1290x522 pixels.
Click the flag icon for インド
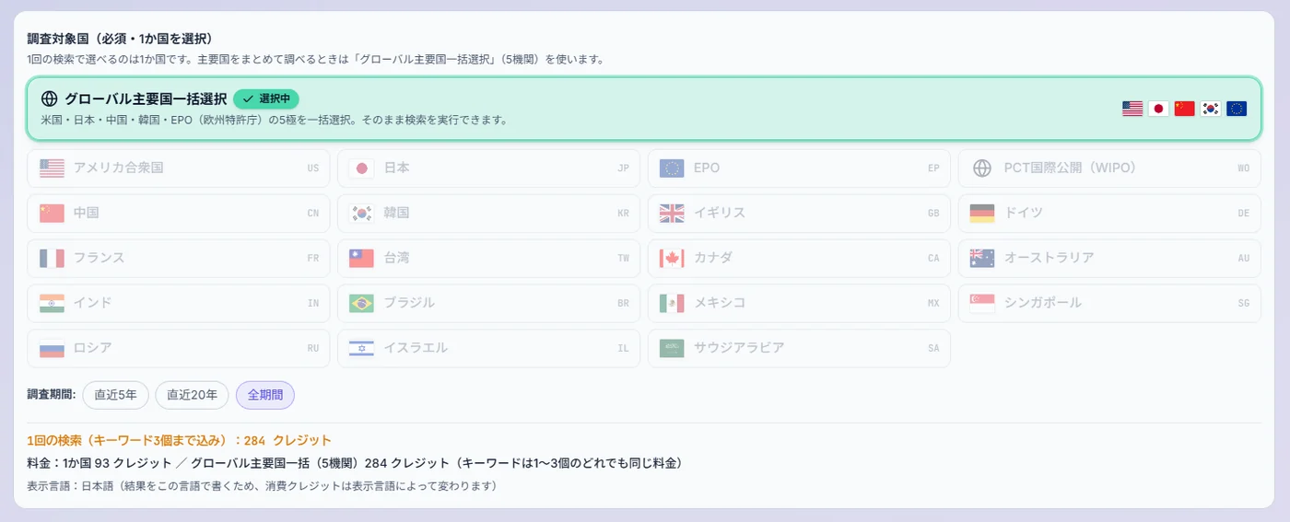(52, 304)
